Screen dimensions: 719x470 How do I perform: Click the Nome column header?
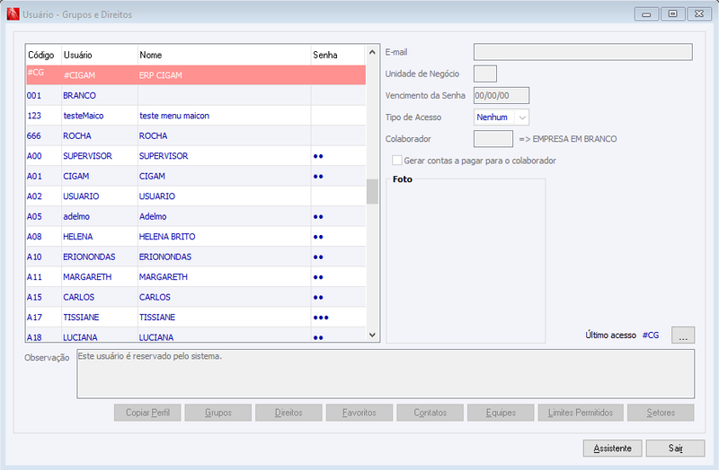coord(224,55)
